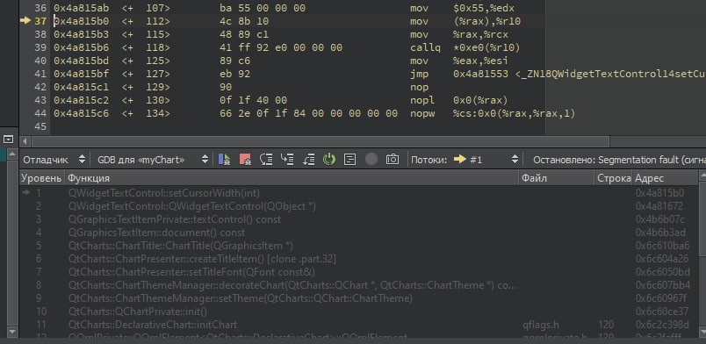Viewport: 706px width, 344px height.
Task: Click the gray record circle icon
Action: coord(371,160)
